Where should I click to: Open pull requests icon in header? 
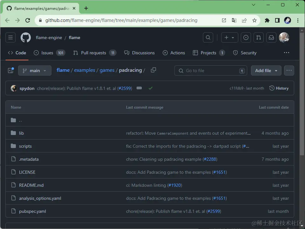259,37
